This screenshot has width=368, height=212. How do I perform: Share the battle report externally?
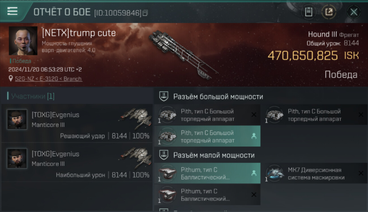coord(329,12)
